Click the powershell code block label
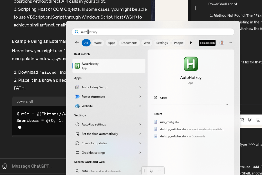Screen dimensions: 262x175 25,102
